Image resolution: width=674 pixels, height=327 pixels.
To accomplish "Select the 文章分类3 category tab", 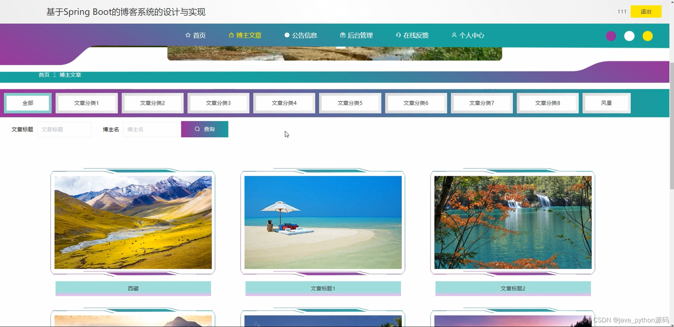I will [x=218, y=103].
